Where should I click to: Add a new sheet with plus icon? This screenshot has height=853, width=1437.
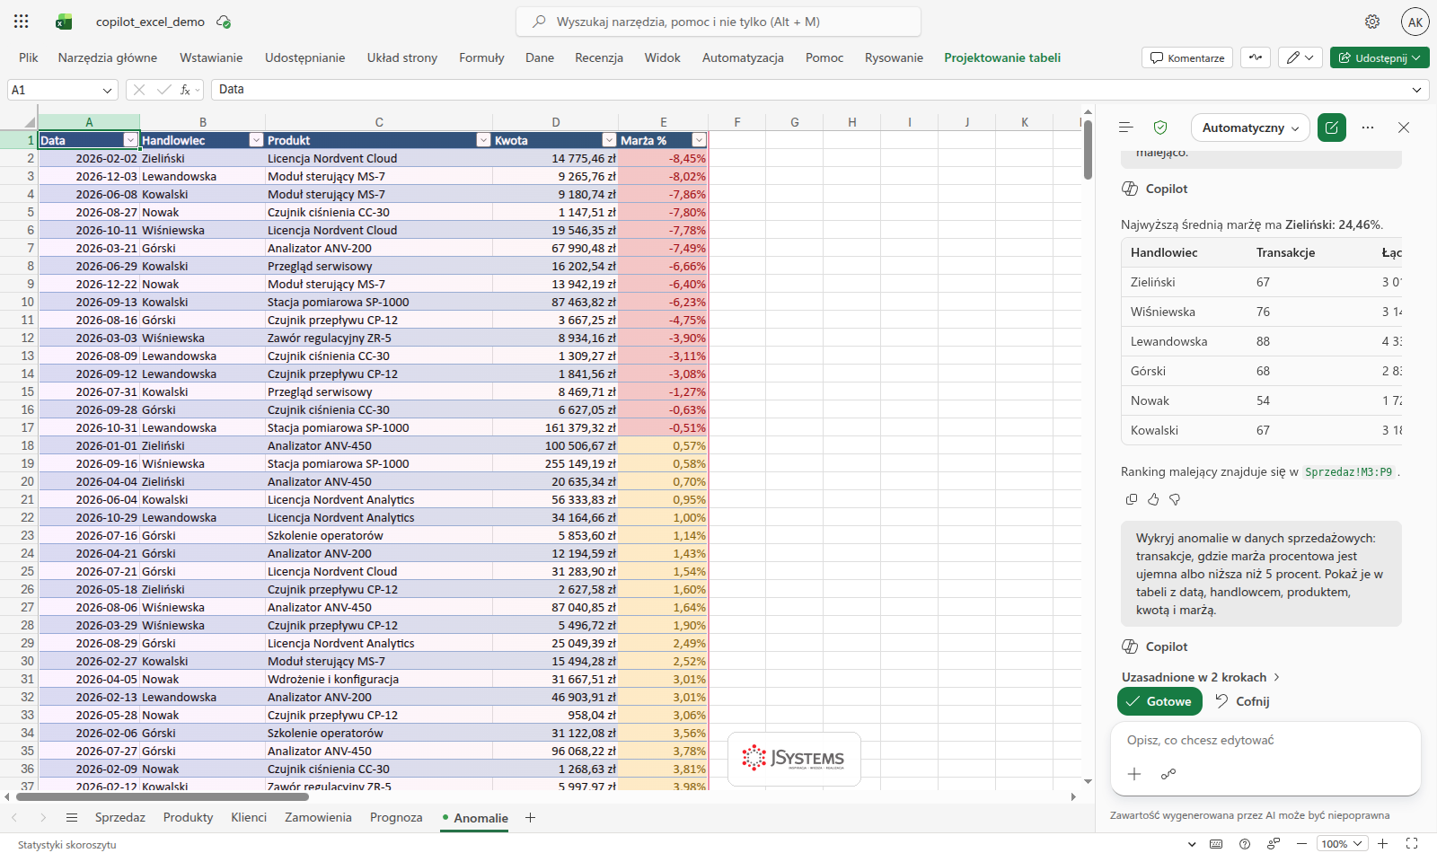coord(530,817)
